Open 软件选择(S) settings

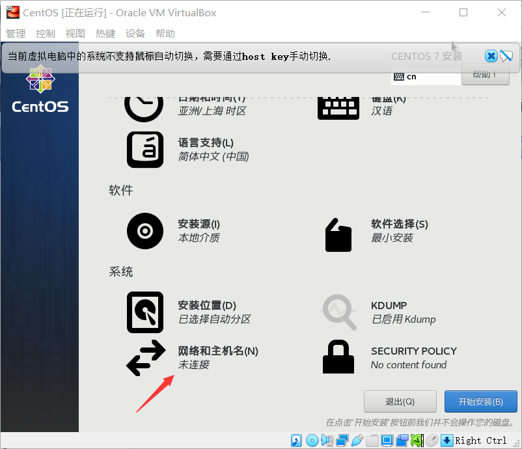(400, 224)
